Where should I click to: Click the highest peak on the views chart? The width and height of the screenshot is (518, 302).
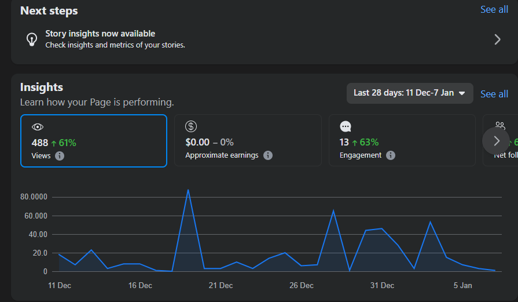click(188, 190)
